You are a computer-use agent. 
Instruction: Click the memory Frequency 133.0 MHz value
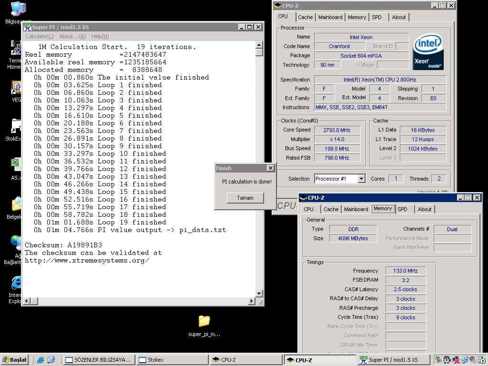(405, 271)
